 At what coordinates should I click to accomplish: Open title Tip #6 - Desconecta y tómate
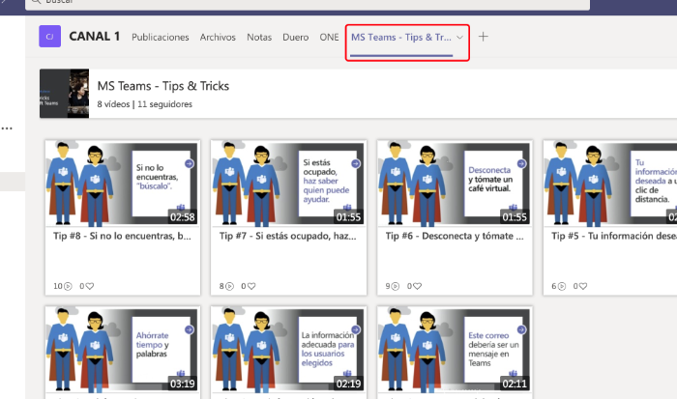click(455, 236)
